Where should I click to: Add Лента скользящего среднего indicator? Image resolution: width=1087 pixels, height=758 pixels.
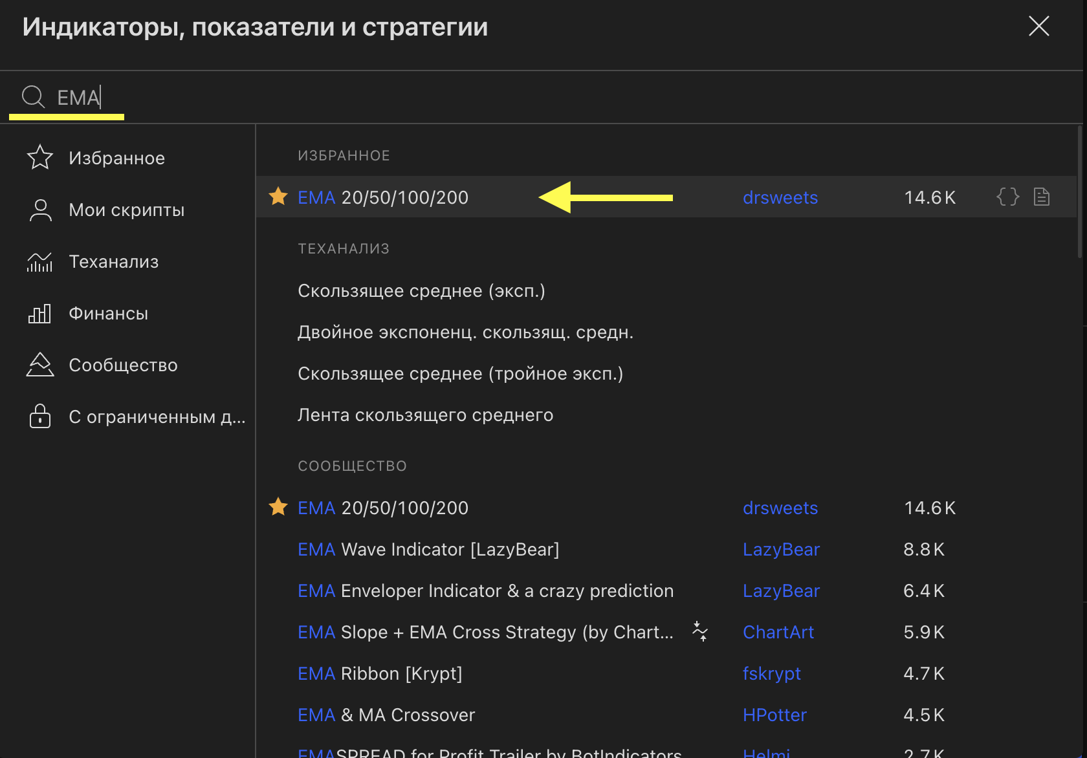click(x=425, y=415)
